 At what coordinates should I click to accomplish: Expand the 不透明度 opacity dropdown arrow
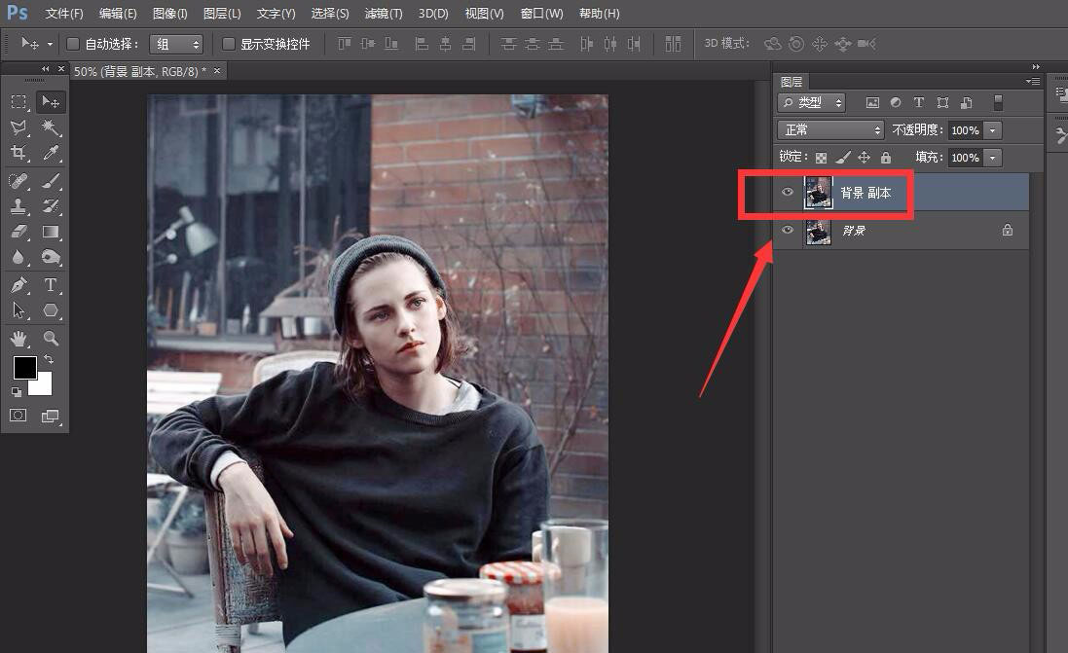point(992,130)
